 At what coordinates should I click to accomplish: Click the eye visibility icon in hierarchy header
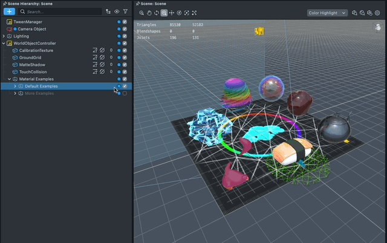tap(117, 11)
